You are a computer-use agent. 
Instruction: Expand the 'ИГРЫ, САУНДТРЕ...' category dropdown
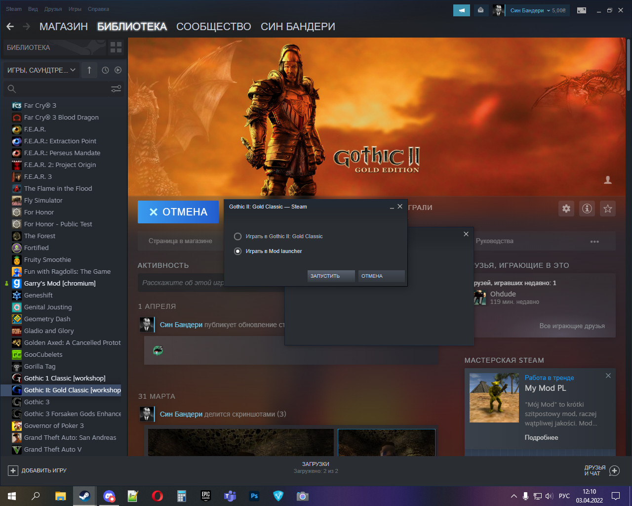(x=41, y=70)
